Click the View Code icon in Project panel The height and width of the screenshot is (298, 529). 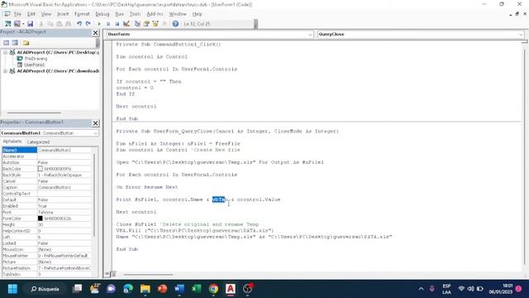pyautogui.click(x=6, y=42)
